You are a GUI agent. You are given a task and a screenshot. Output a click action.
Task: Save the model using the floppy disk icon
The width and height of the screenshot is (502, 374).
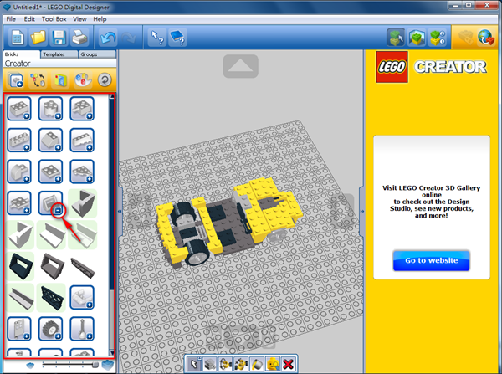tap(59, 37)
